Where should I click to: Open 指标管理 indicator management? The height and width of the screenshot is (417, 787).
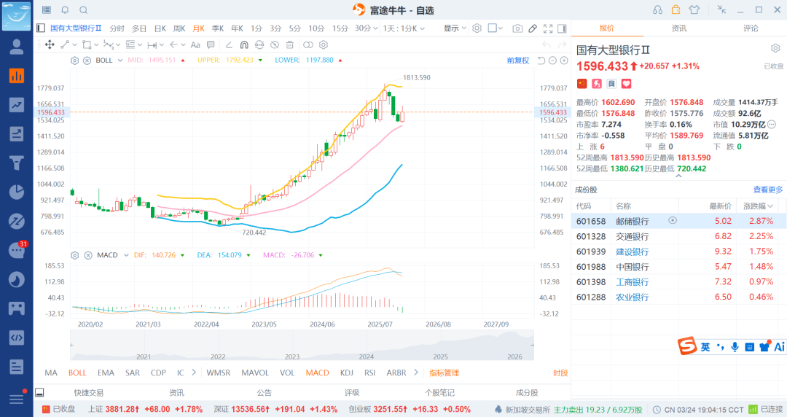click(x=444, y=373)
